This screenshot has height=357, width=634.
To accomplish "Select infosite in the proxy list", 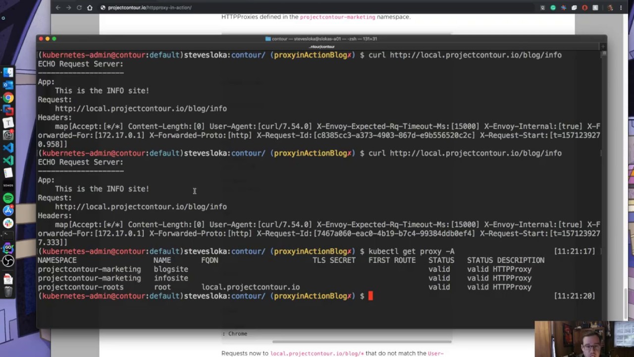I will click(x=171, y=278).
